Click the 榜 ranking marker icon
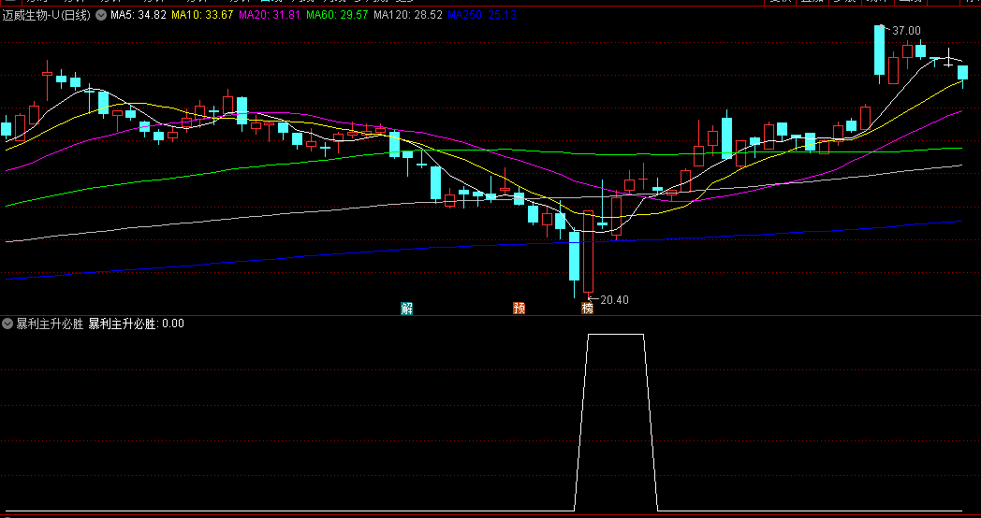The height and width of the screenshot is (518, 981). point(587,308)
